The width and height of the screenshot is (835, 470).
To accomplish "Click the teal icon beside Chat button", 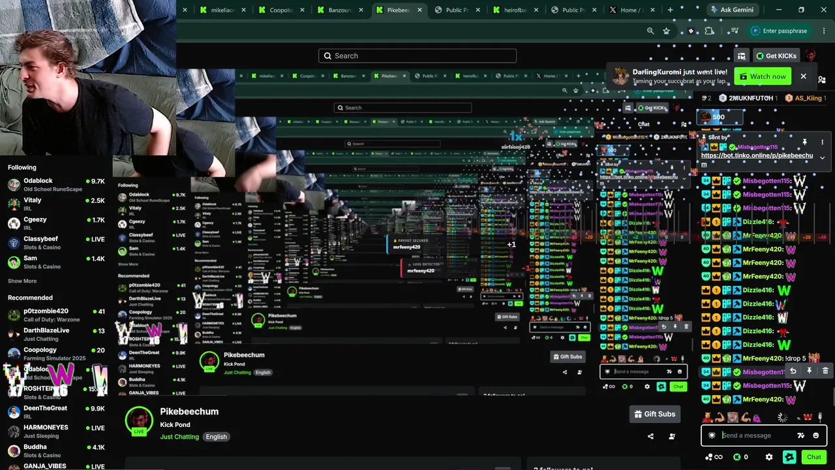I will click(x=789, y=457).
